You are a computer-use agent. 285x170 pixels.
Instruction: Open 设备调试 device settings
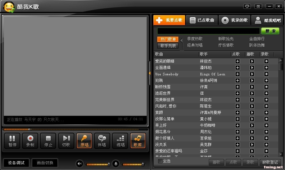(x=16, y=163)
